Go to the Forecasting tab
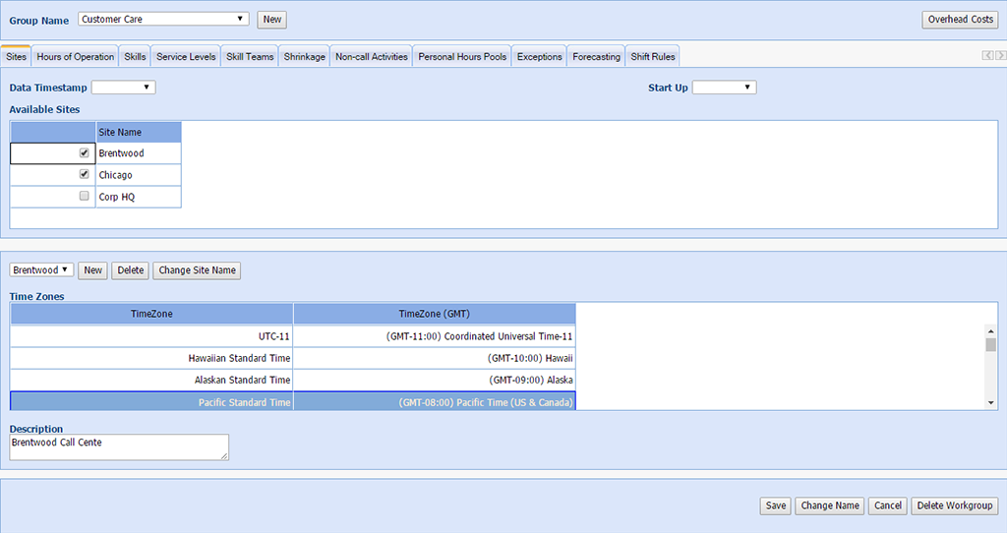 pyautogui.click(x=596, y=57)
